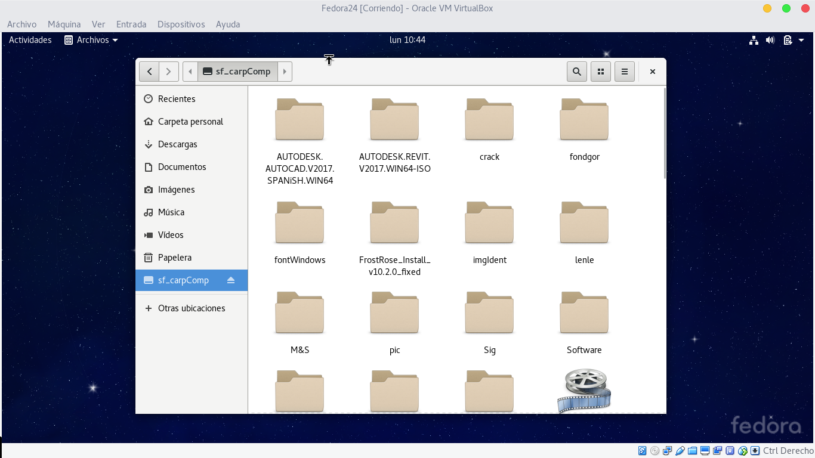The width and height of the screenshot is (815, 458).
Task: Click the network adapter indicator in status bar
Action: [x=668, y=451]
